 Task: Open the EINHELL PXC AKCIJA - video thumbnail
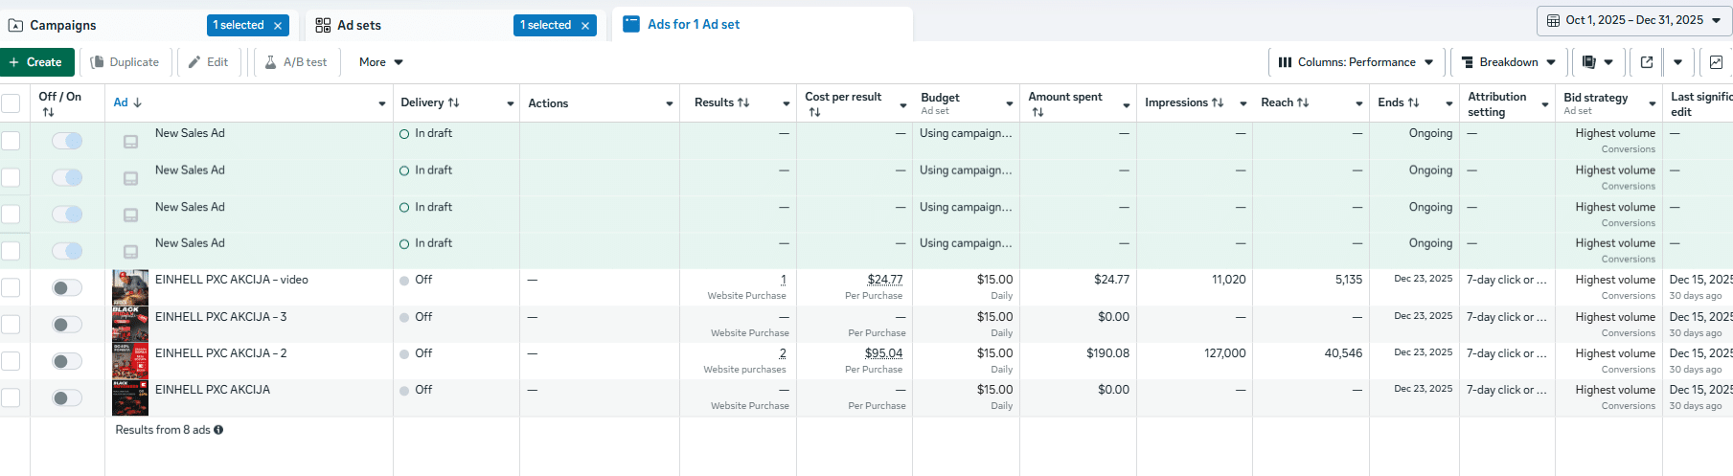tap(130, 287)
